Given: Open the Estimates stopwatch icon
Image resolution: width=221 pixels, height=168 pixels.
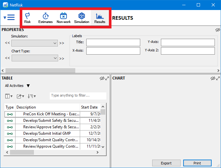Looking at the screenshot, I should coord(46,18).
